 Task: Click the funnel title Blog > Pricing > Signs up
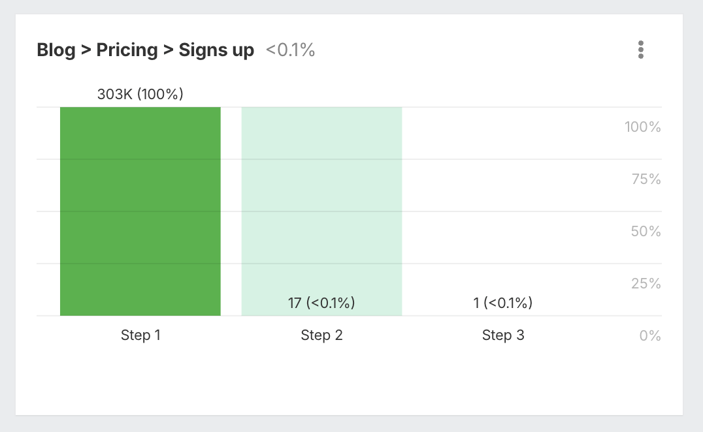pyautogui.click(x=145, y=50)
